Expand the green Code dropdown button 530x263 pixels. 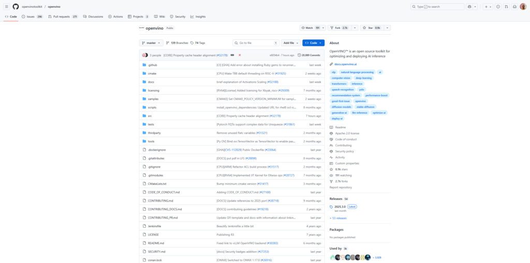pyautogui.click(x=313, y=43)
